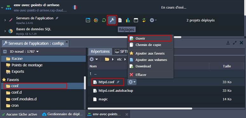Open the Réglages wrench icon for application servers

pyautogui.click(x=112, y=20)
